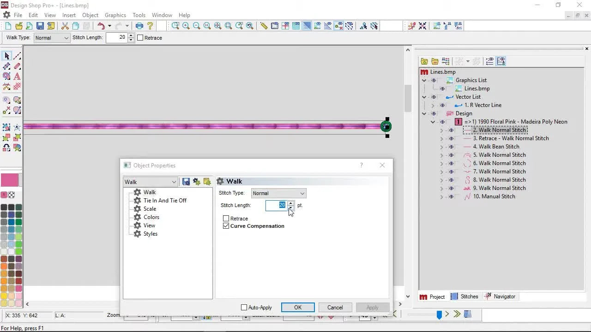Click the Print icon
The height and width of the screenshot is (332, 591).
pos(139,26)
